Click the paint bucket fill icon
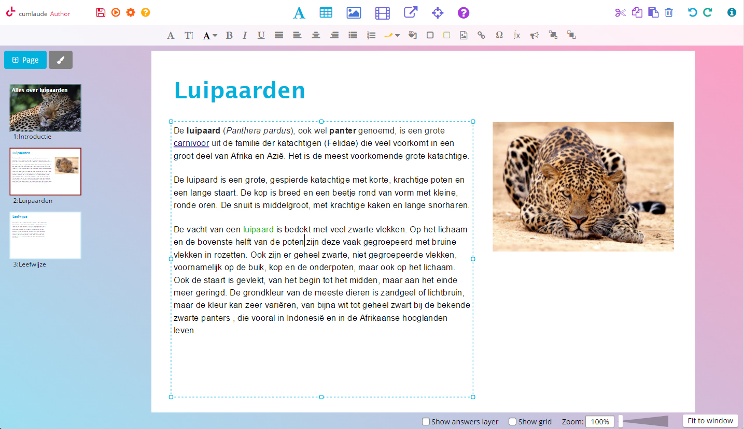The image size is (744, 429). [x=413, y=35]
